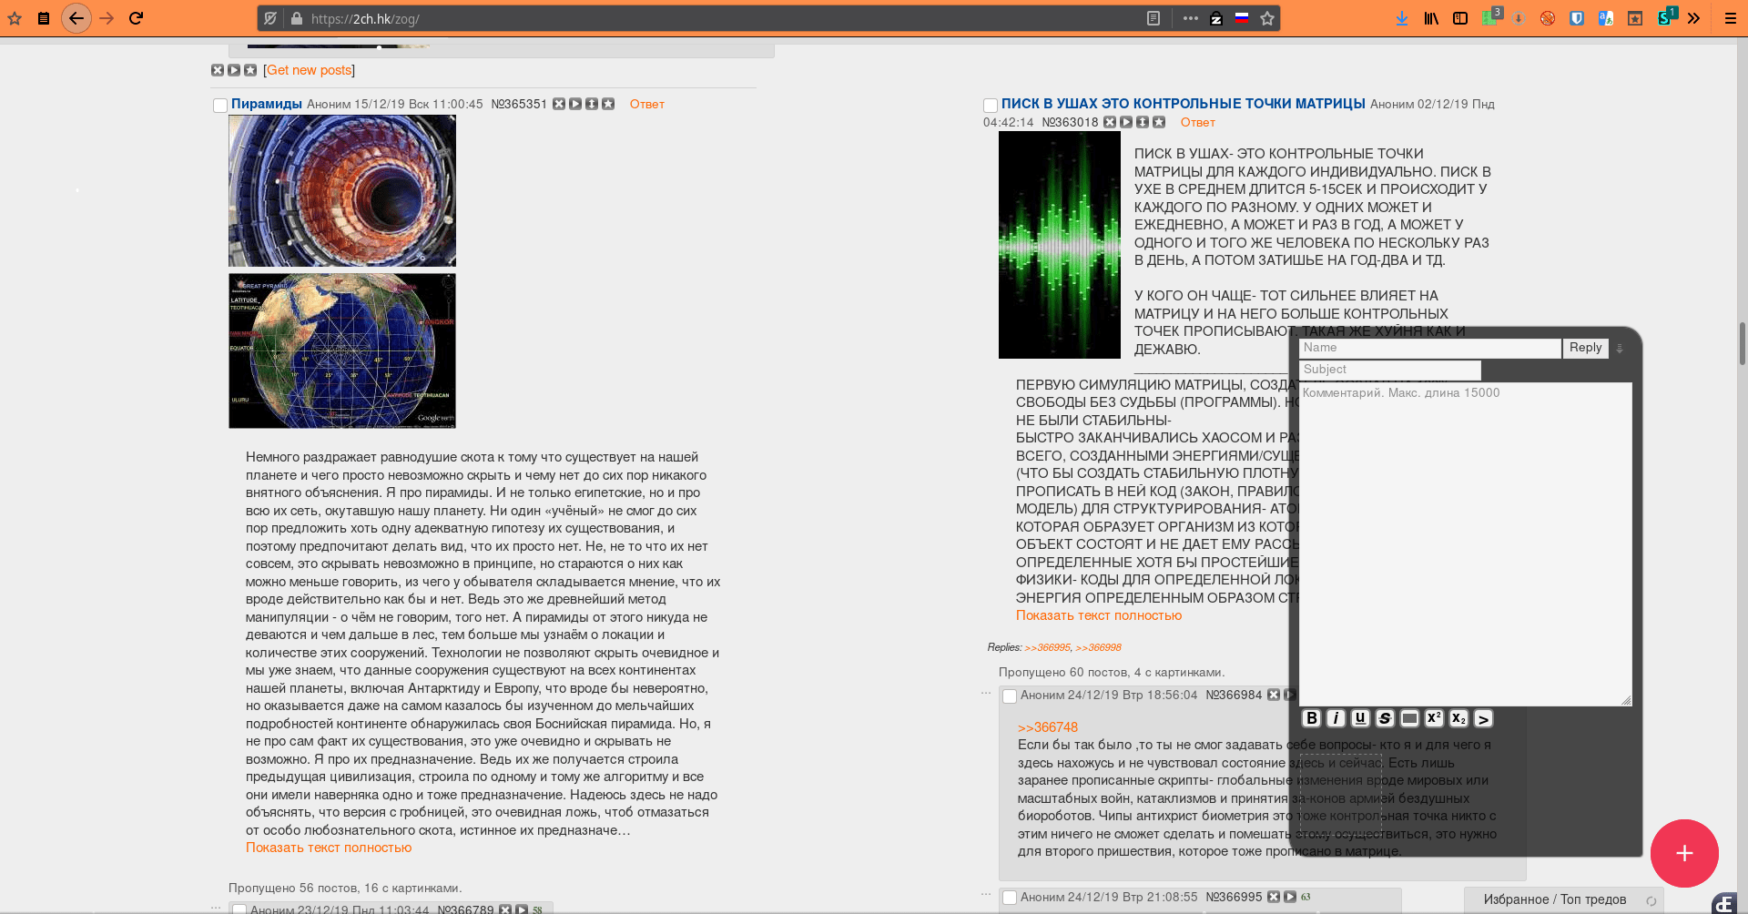Apply Italic formatting in reply form

(x=1336, y=718)
